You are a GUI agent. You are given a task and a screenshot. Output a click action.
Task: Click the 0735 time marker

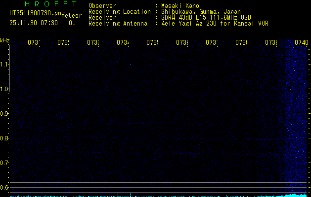pyautogui.click(x=152, y=43)
